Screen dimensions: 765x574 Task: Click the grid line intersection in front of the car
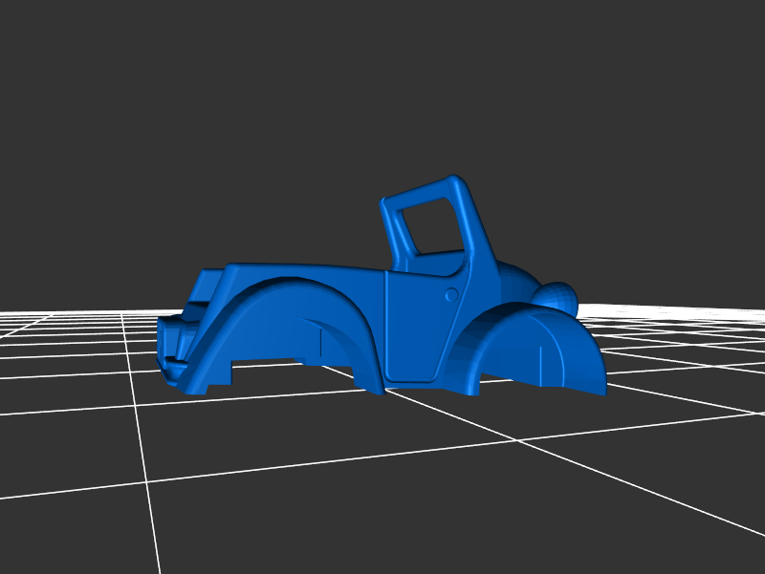click(517, 440)
